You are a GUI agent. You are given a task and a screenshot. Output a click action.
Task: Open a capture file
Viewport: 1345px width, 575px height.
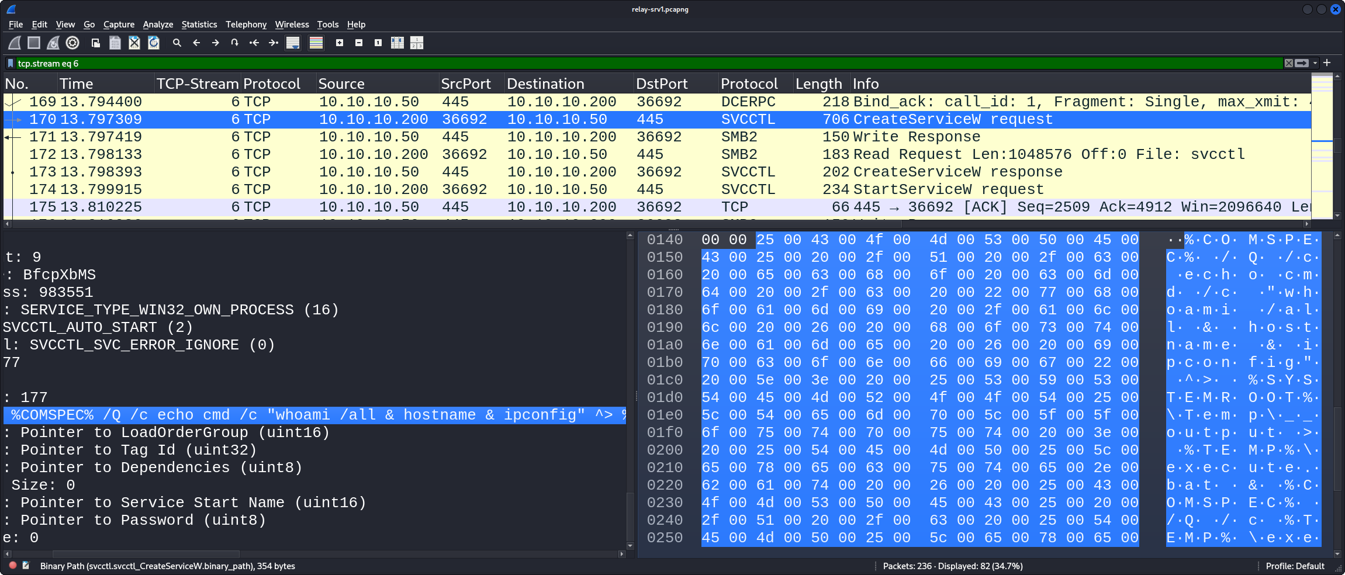coord(96,43)
